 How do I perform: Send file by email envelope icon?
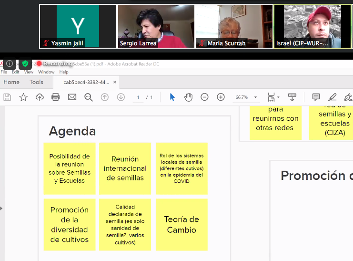coord(72,97)
